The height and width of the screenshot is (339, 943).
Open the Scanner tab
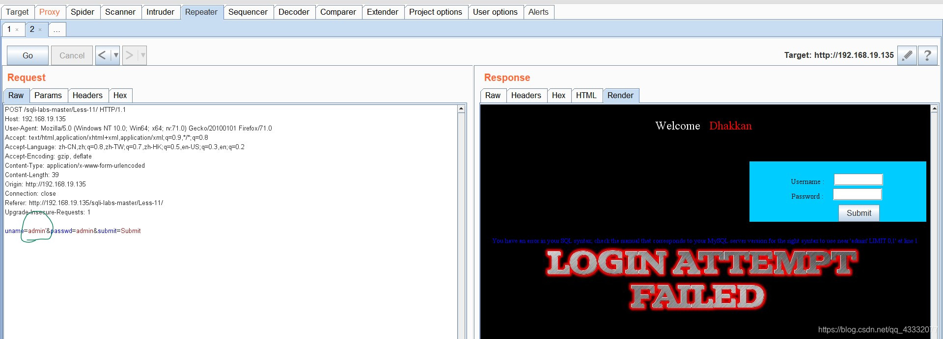click(120, 12)
